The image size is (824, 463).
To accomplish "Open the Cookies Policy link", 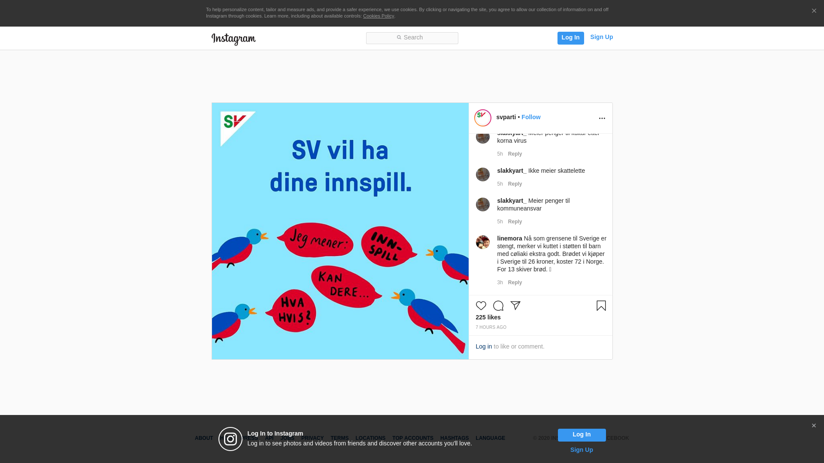I will tap(379, 16).
